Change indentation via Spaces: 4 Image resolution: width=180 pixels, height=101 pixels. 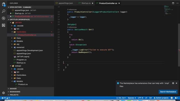(x=132, y=98)
